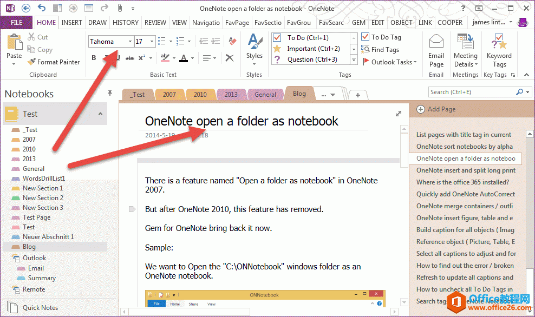Toggle strikethrough formatting
This screenshot has height=317, width=535.
pyautogui.click(x=130, y=58)
